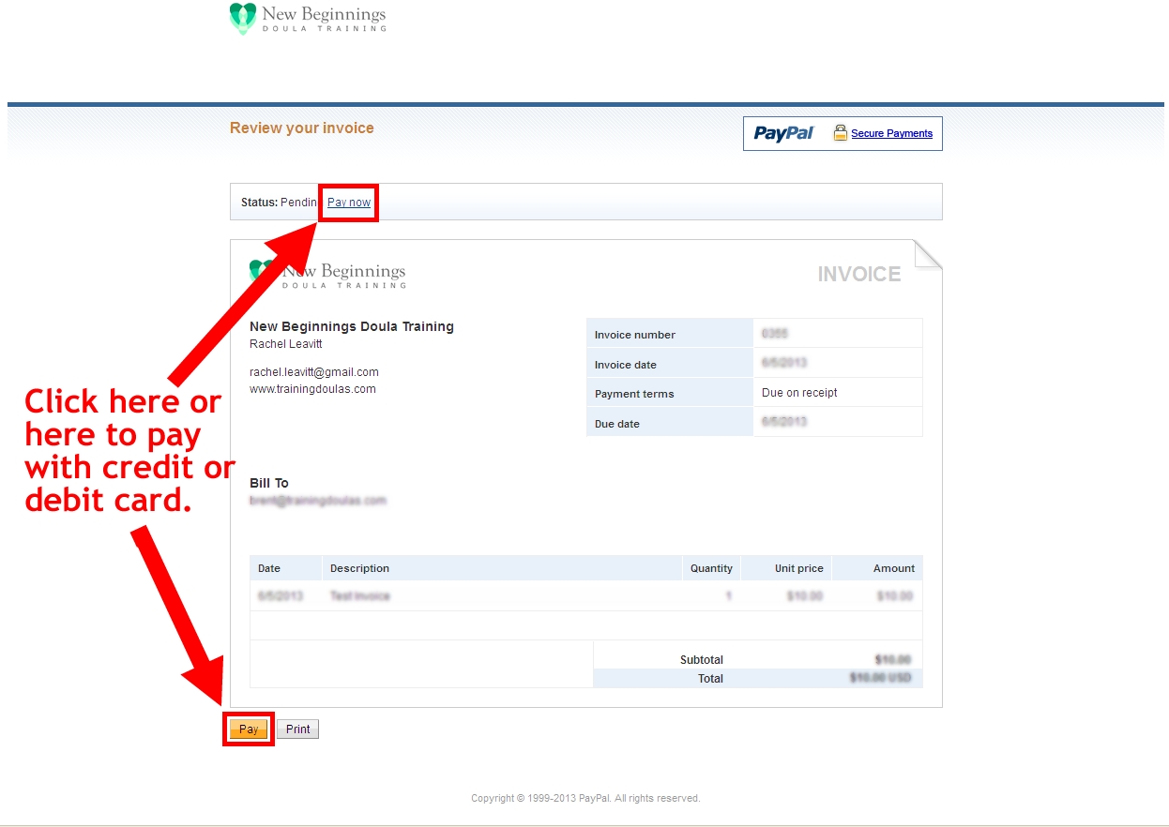Click the 'Total' label row
The width and height of the screenshot is (1169, 827).
click(757, 678)
